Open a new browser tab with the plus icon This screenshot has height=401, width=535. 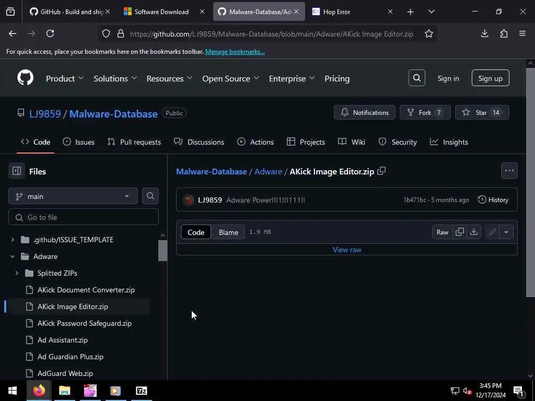[411, 12]
